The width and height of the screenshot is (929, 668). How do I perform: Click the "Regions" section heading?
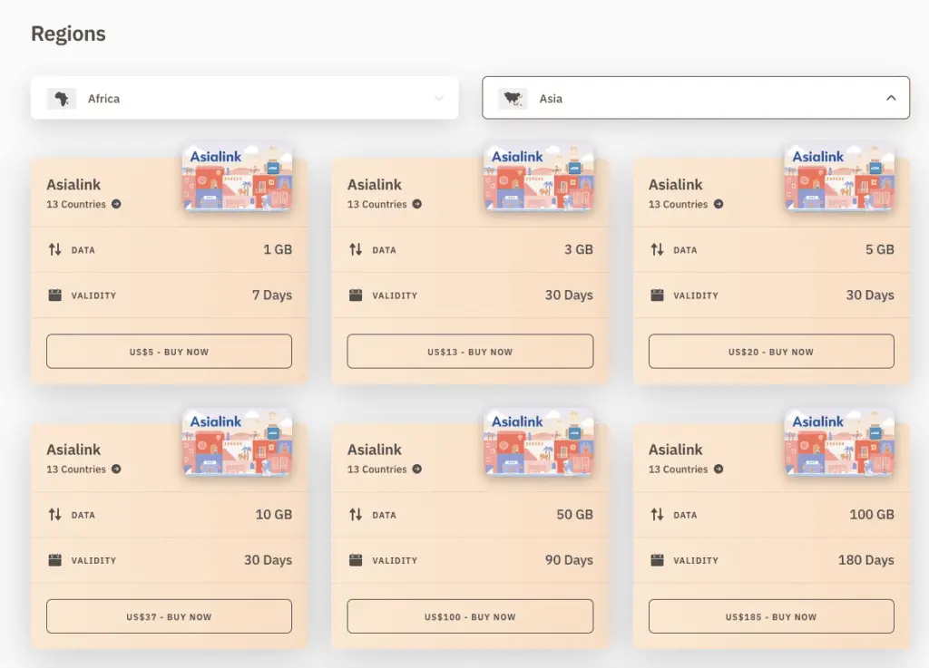(68, 34)
